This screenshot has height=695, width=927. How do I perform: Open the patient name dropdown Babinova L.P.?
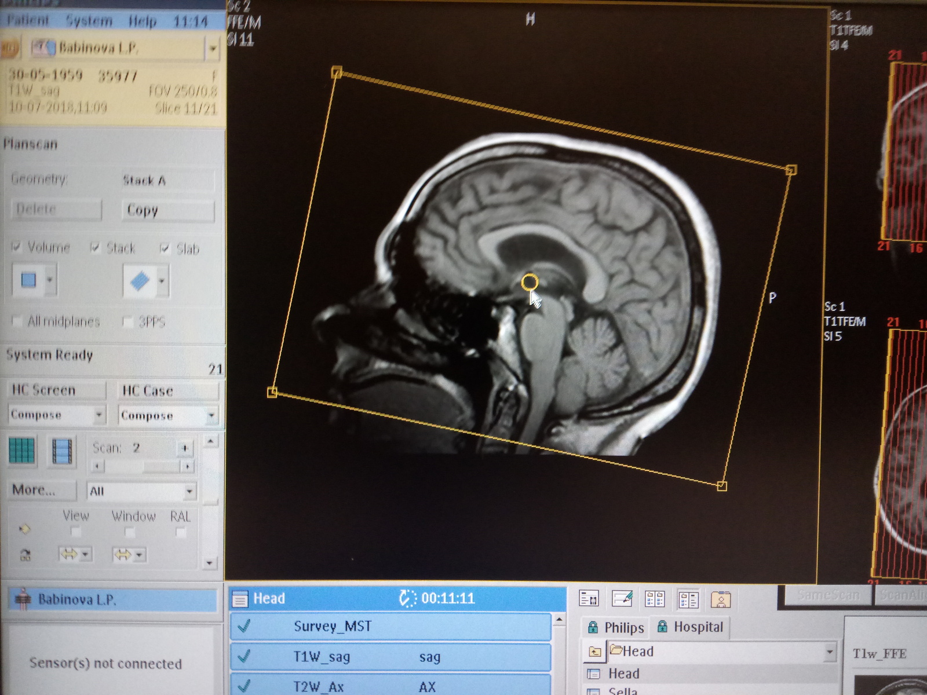[x=213, y=49]
